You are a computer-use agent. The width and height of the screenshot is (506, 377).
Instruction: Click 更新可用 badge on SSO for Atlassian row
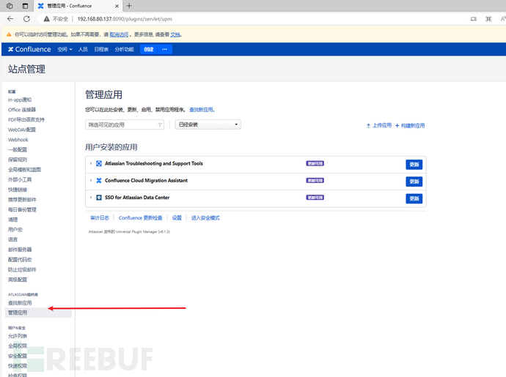click(x=315, y=198)
